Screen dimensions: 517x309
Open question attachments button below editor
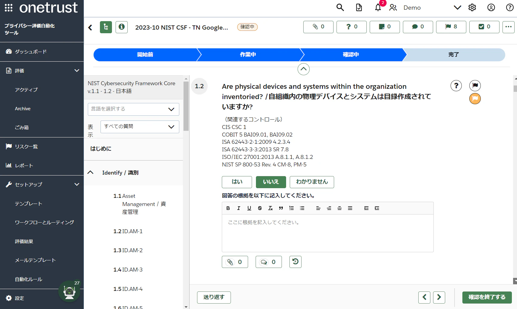pos(235,262)
